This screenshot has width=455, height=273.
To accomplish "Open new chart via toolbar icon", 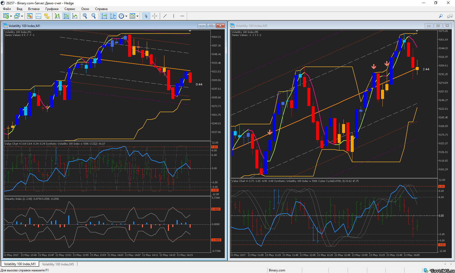I will pyautogui.click(x=6, y=16).
